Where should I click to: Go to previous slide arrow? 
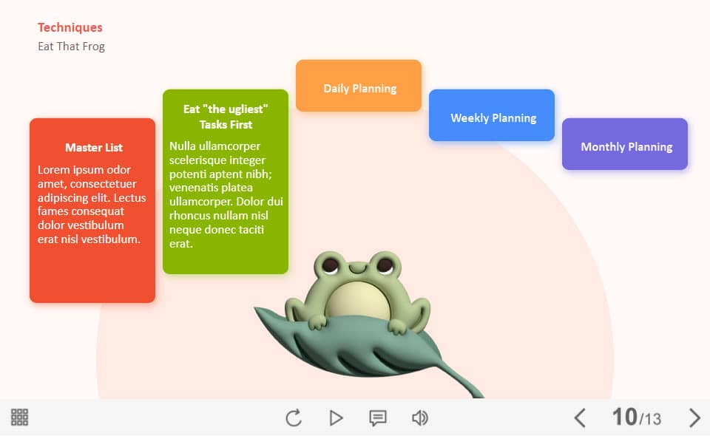tap(580, 418)
